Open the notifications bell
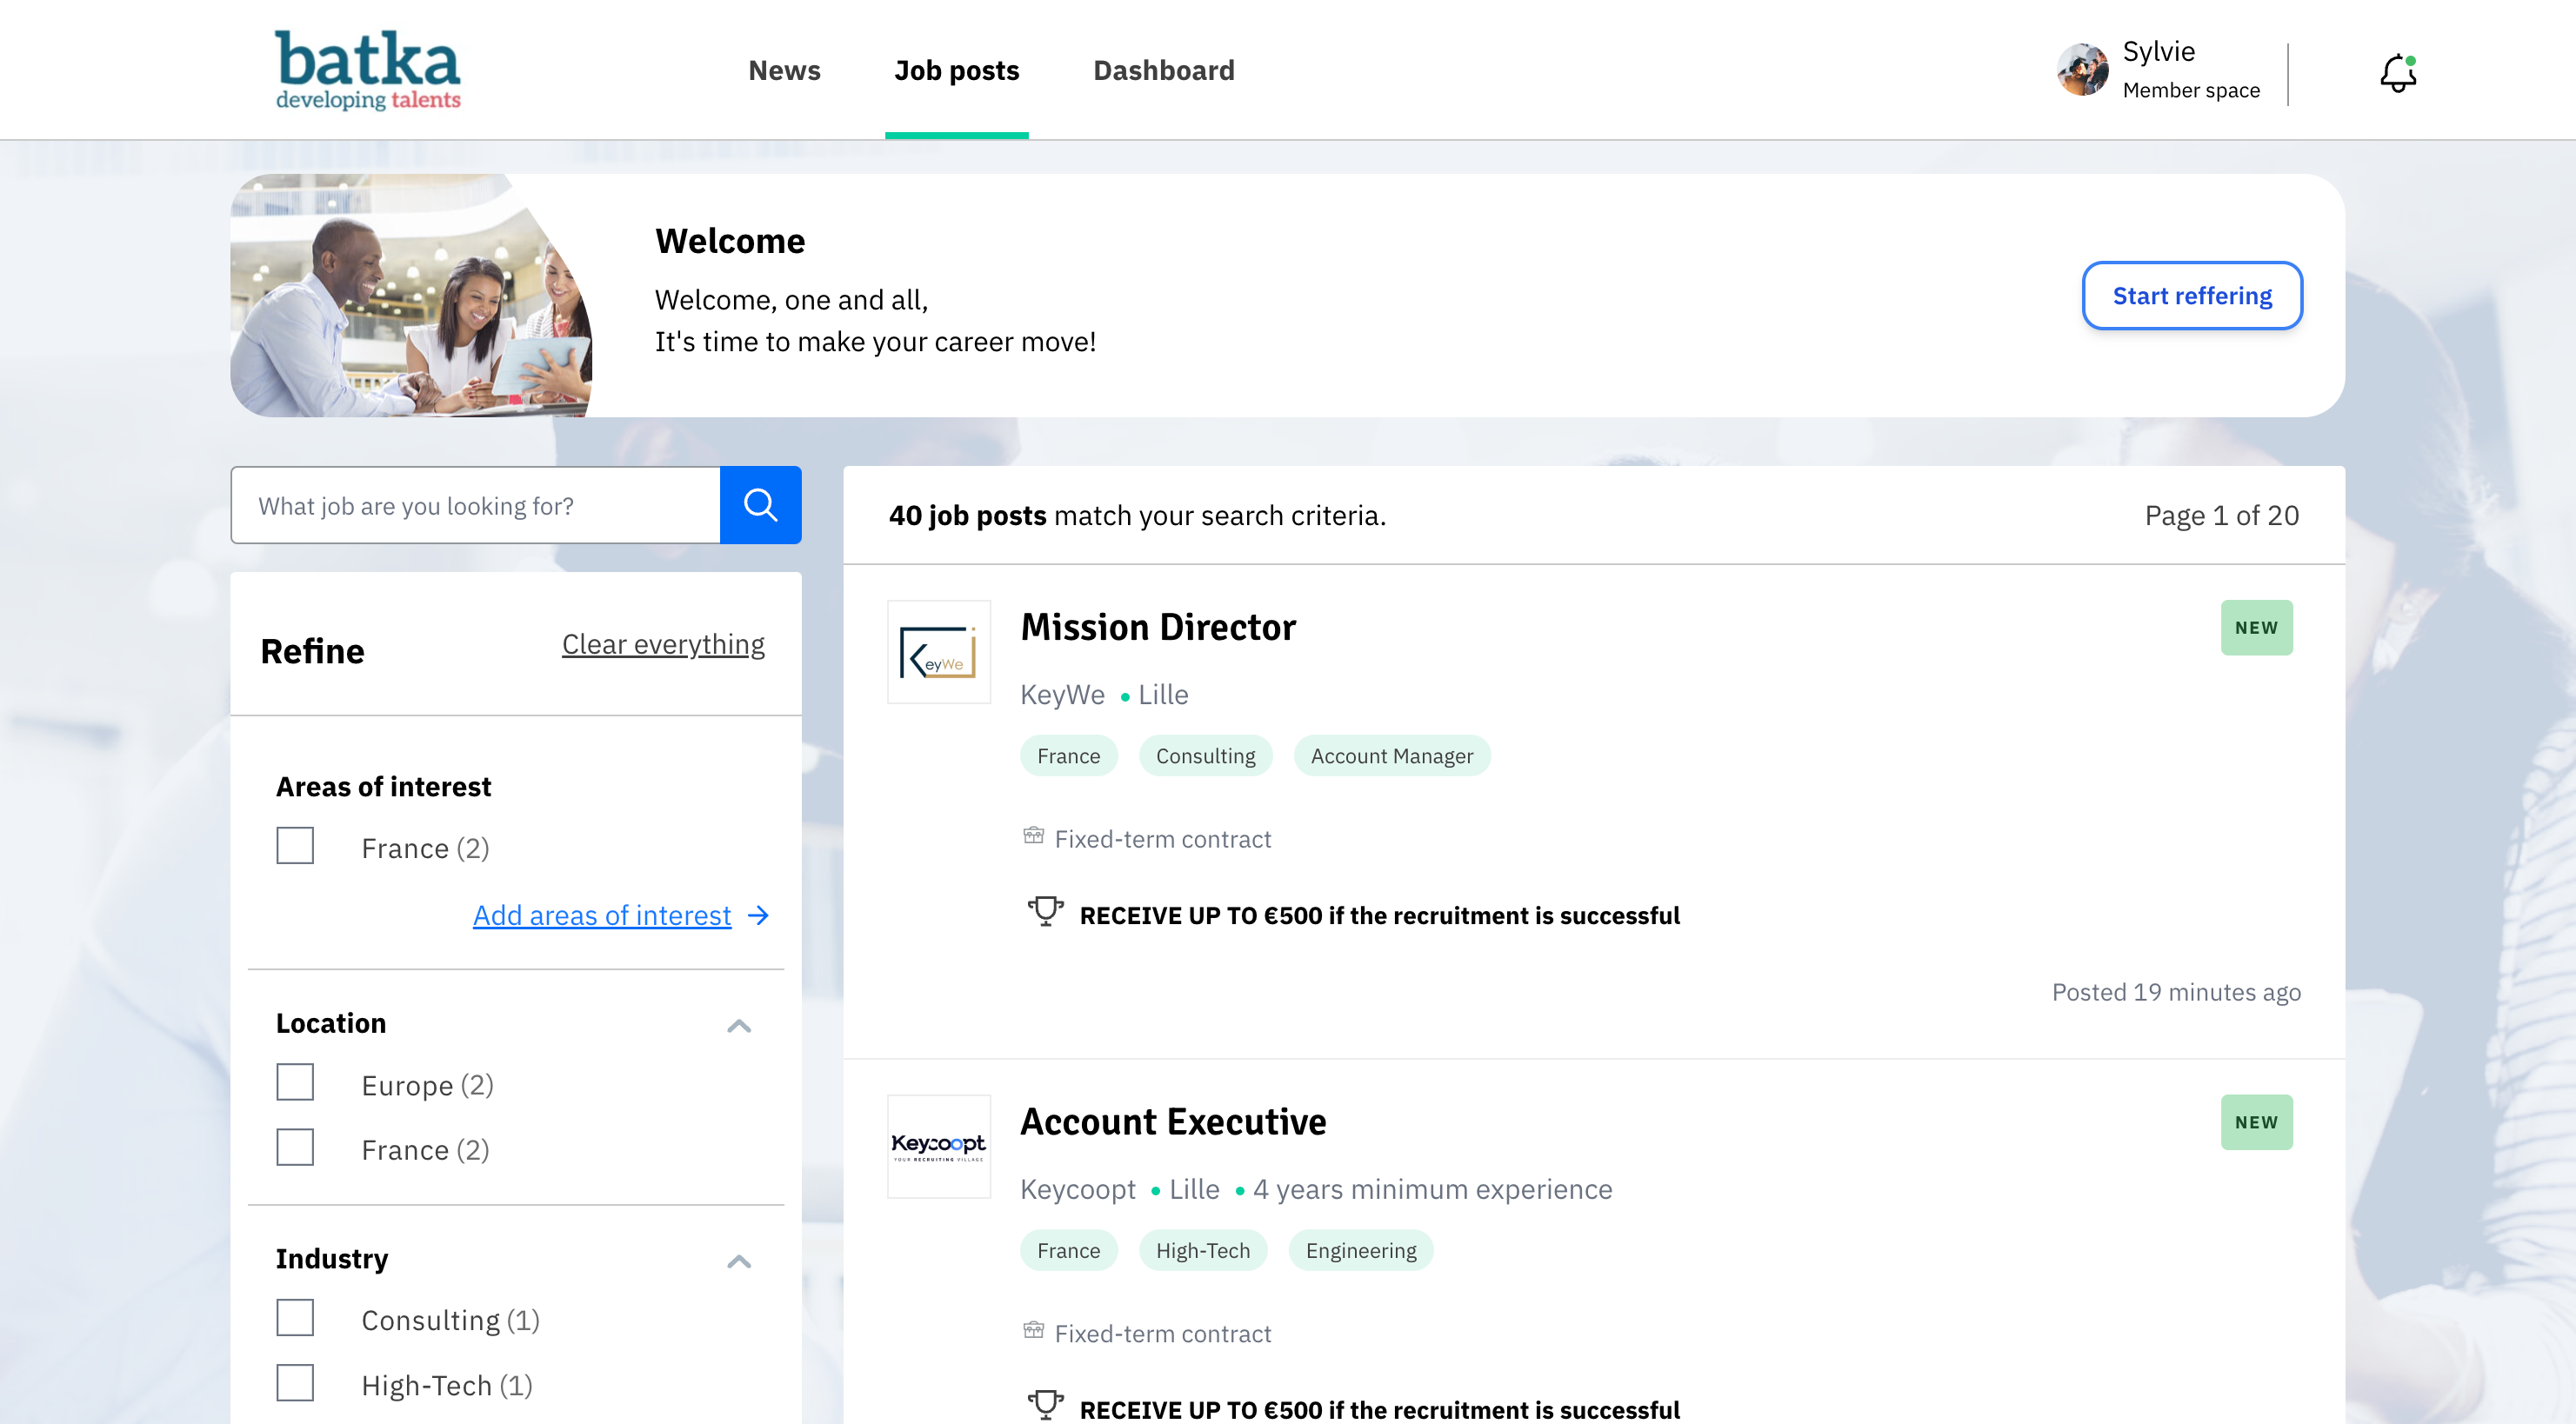 tap(2397, 73)
